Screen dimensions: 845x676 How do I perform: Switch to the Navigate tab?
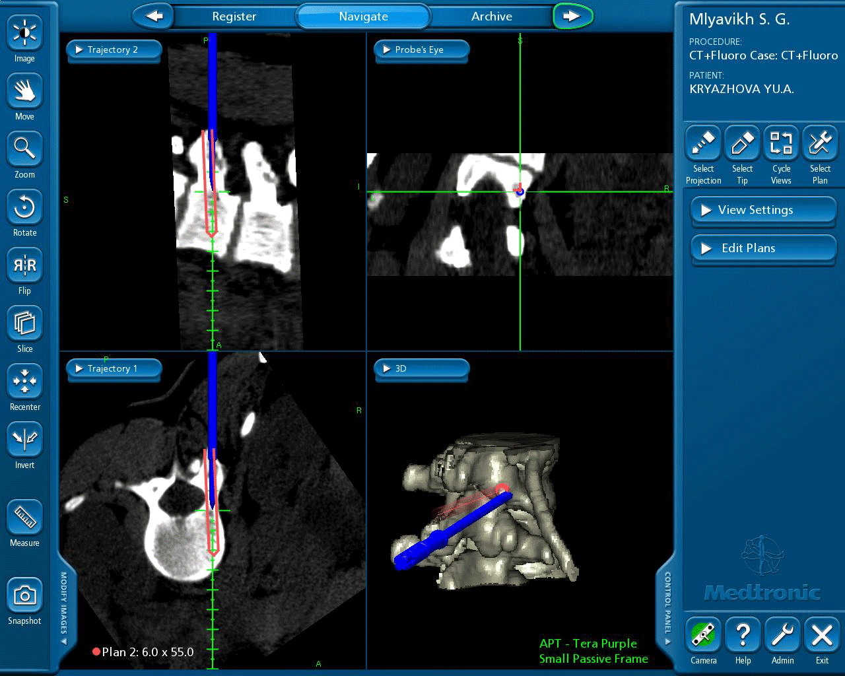(363, 17)
